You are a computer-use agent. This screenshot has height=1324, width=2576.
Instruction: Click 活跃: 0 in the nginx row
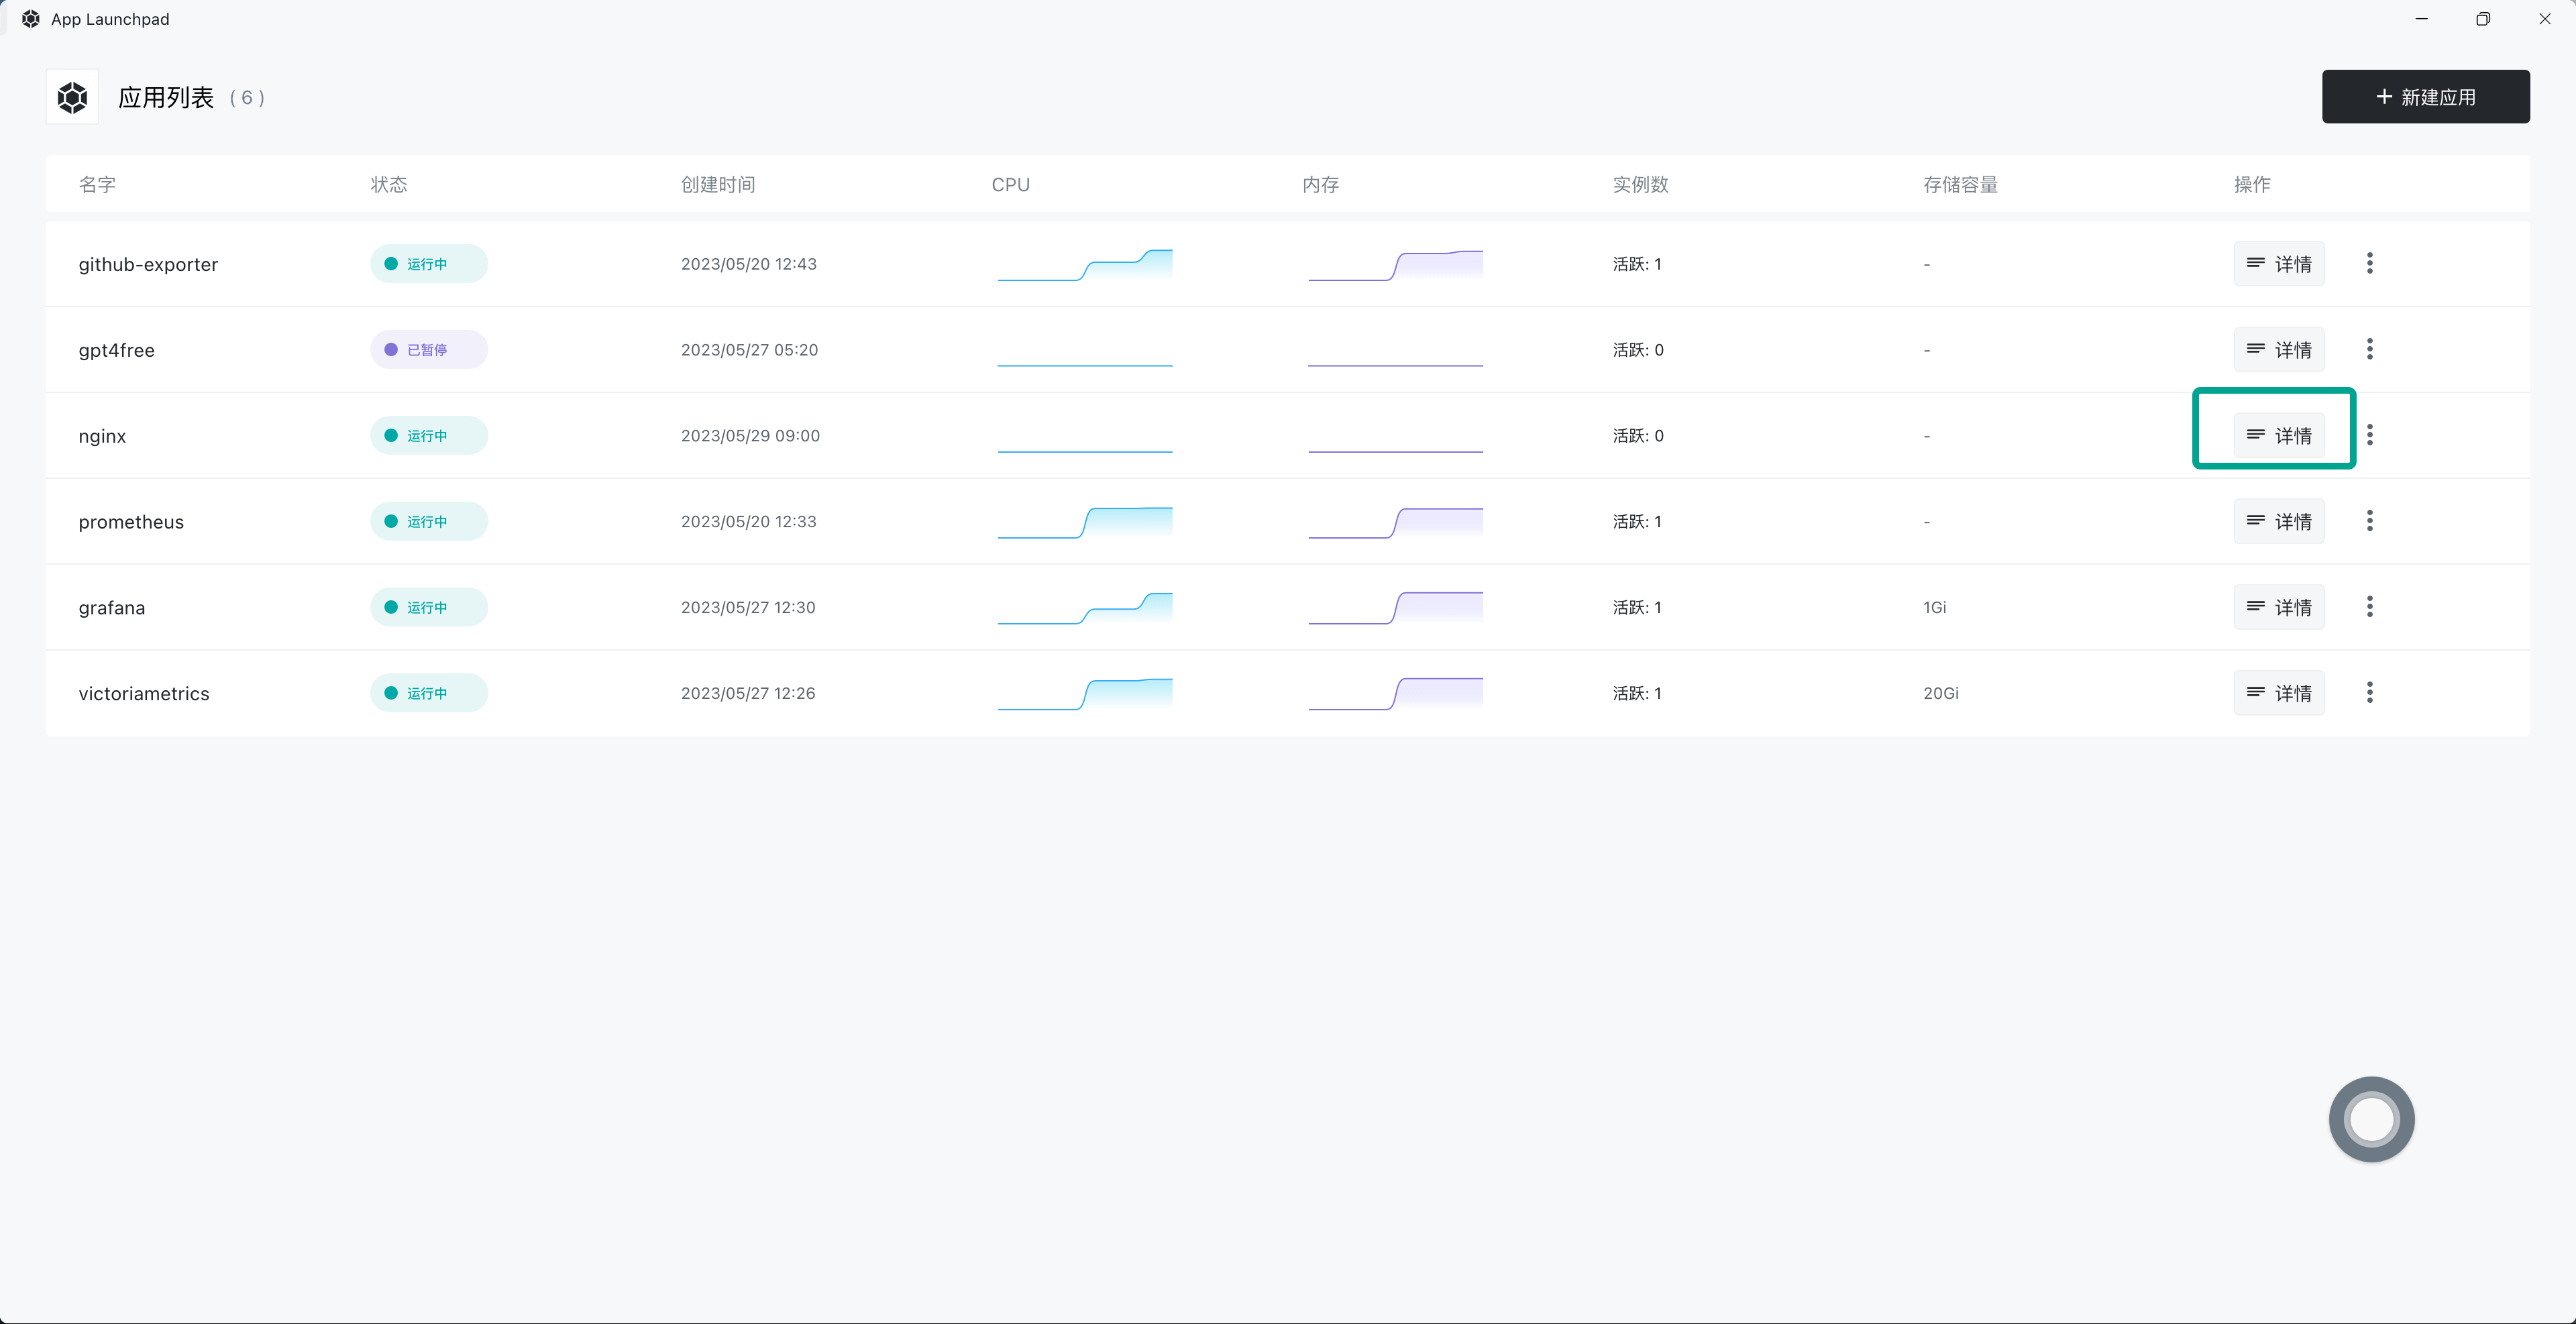pyautogui.click(x=1638, y=436)
